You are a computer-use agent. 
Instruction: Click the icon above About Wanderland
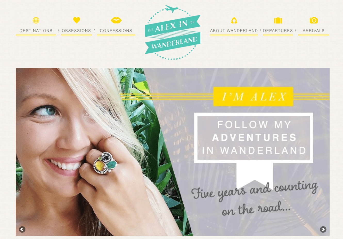pyautogui.click(x=234, y=20)
